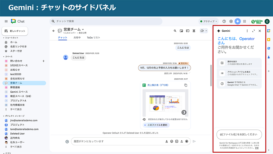Open chat with jiro@sateraitodemo.com
This screenshot has height=154, width=273.
pyautogui.click(x=24, y=120)
